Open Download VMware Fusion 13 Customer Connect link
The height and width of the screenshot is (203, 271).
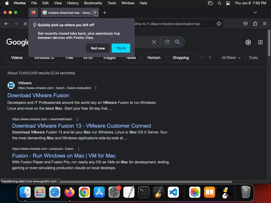[x=82, y=126]
